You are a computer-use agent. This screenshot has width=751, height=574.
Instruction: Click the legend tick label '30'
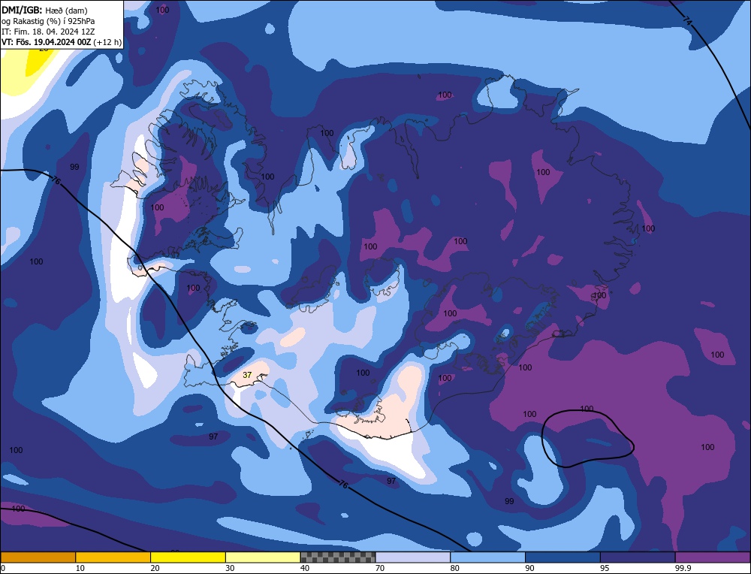point(230,568)
